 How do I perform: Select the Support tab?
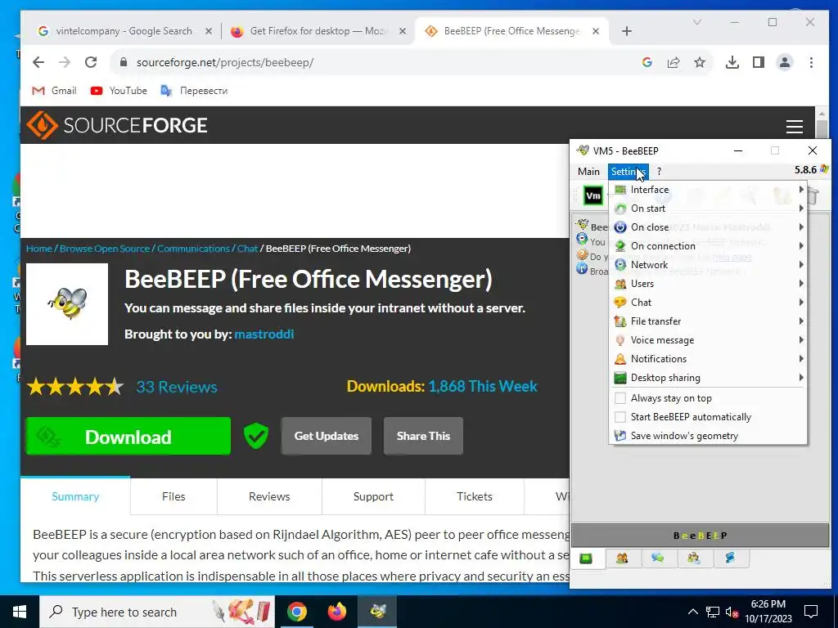[373, 496]
